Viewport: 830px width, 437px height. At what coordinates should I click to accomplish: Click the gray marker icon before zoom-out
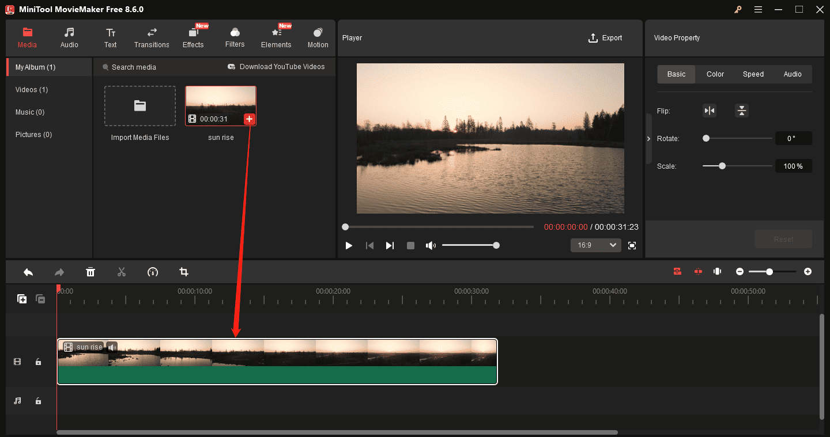point(718,271)
